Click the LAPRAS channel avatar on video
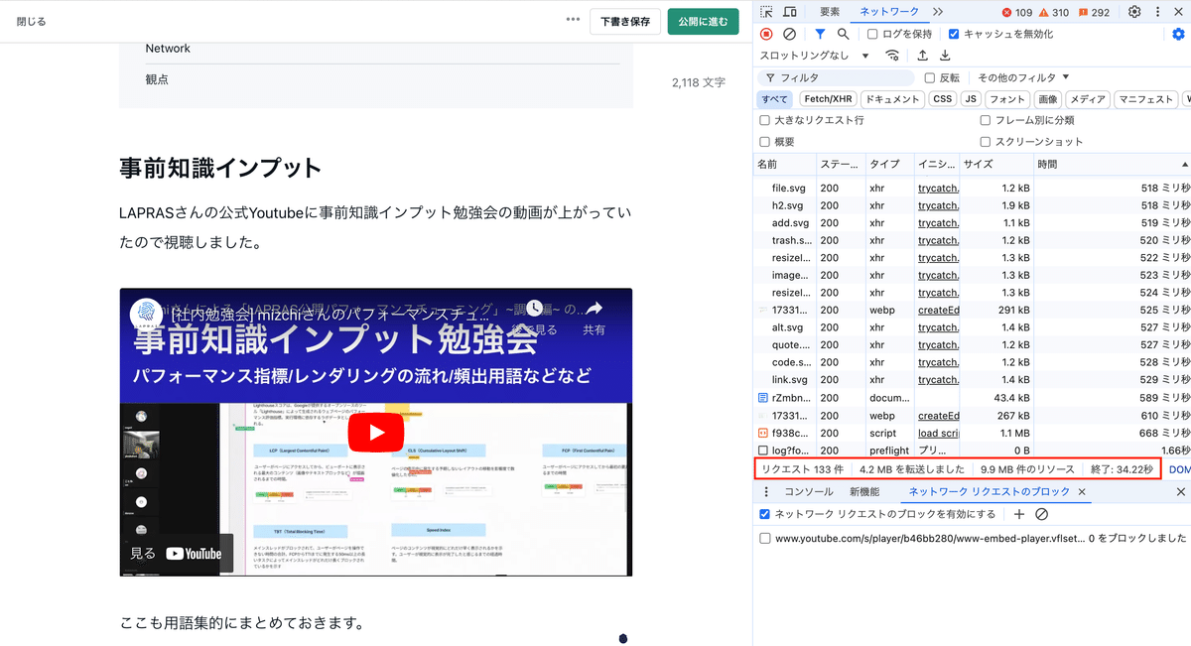The width and height of the screenshot is (1191, 646). 149,314
